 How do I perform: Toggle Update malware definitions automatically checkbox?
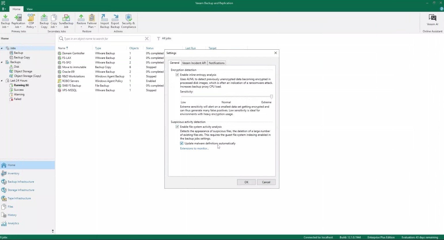point(182,143)
